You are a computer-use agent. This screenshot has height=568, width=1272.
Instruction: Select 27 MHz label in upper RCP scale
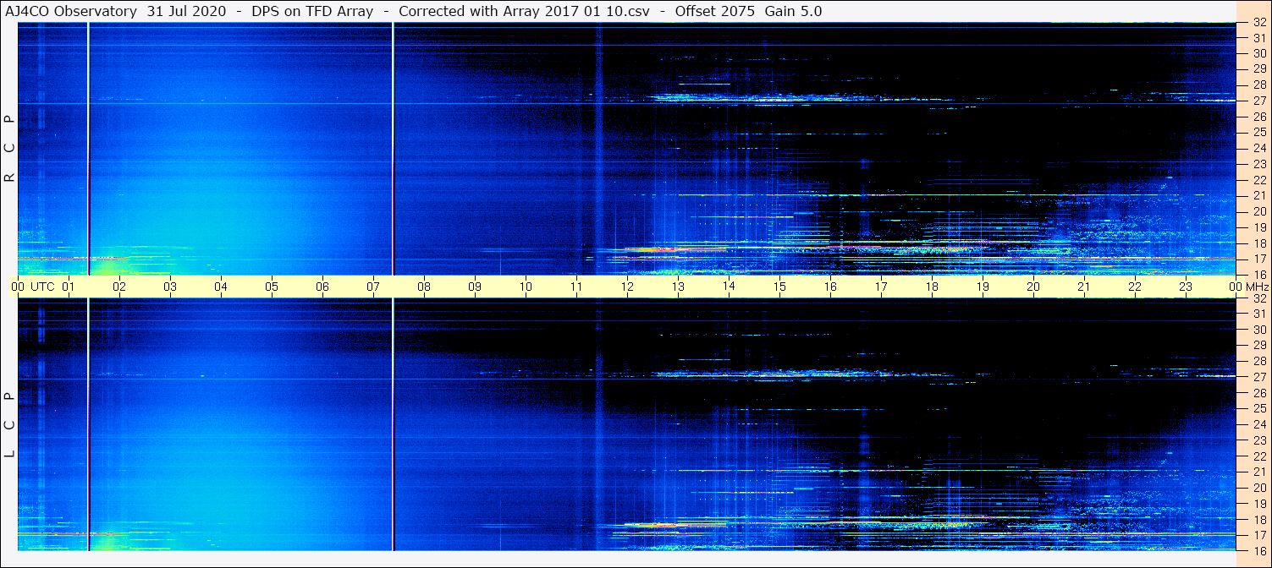click(1258, 101)
